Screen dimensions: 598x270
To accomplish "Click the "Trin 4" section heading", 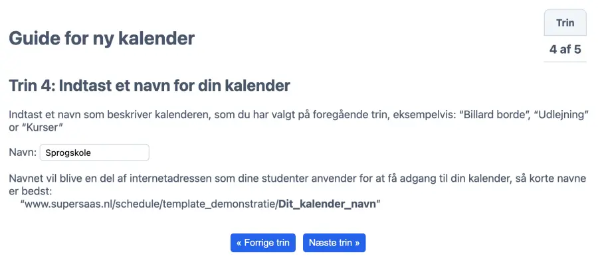I will pyautogui.click(x=149, y=86).
